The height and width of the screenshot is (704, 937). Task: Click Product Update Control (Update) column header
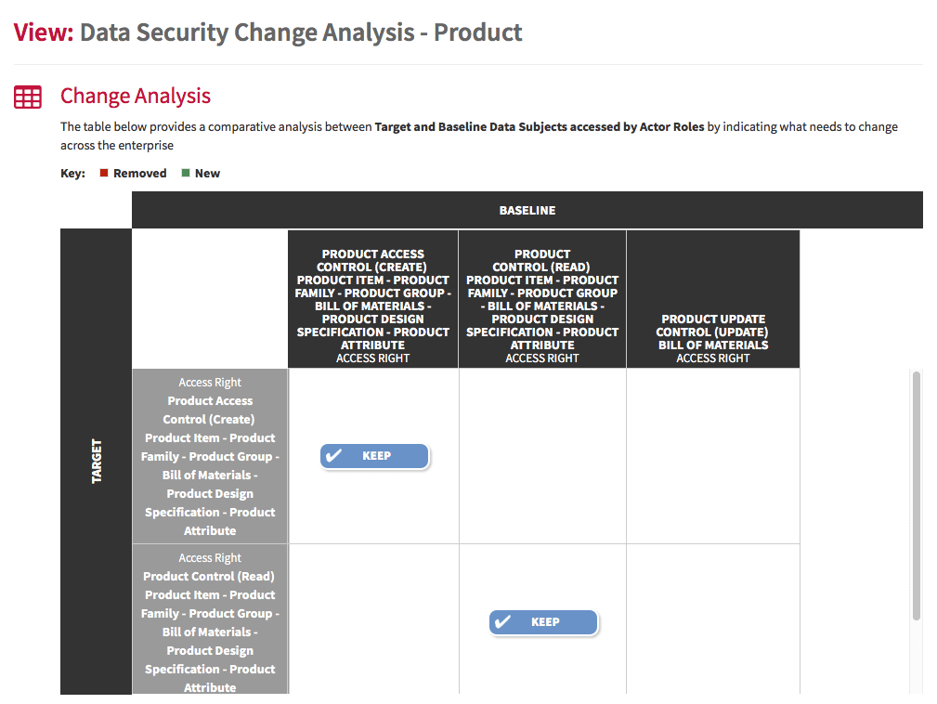(713, 299)
